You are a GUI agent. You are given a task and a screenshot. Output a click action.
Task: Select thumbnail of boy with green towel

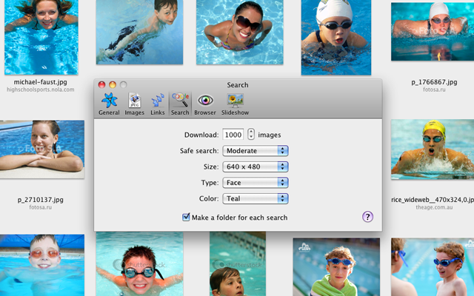[x=336, y=267]
